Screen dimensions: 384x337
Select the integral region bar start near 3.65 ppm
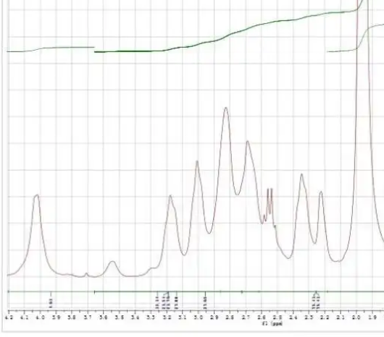[x=95, y=291]
